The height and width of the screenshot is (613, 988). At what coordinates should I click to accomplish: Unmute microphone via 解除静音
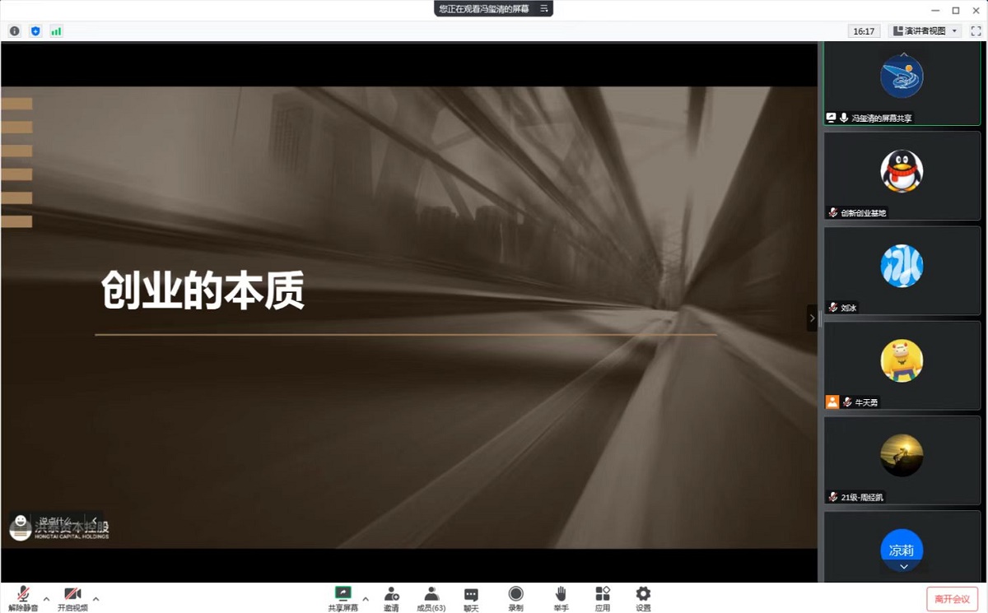point(23,598)
